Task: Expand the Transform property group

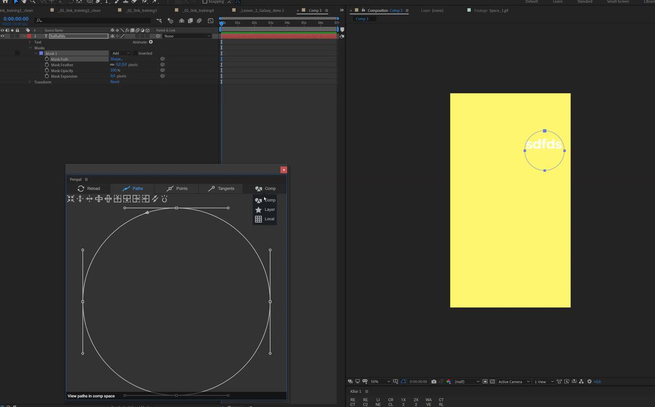Action: pos(30,82)
